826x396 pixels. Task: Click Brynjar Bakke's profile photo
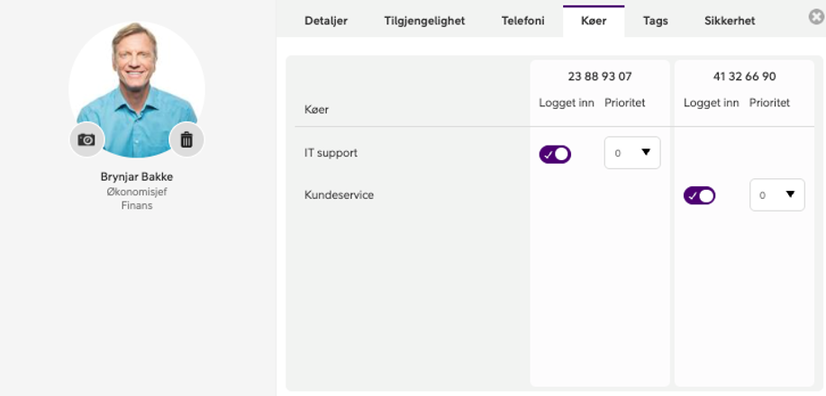coord(137,89)
